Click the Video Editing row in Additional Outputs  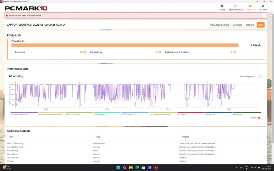136,154
